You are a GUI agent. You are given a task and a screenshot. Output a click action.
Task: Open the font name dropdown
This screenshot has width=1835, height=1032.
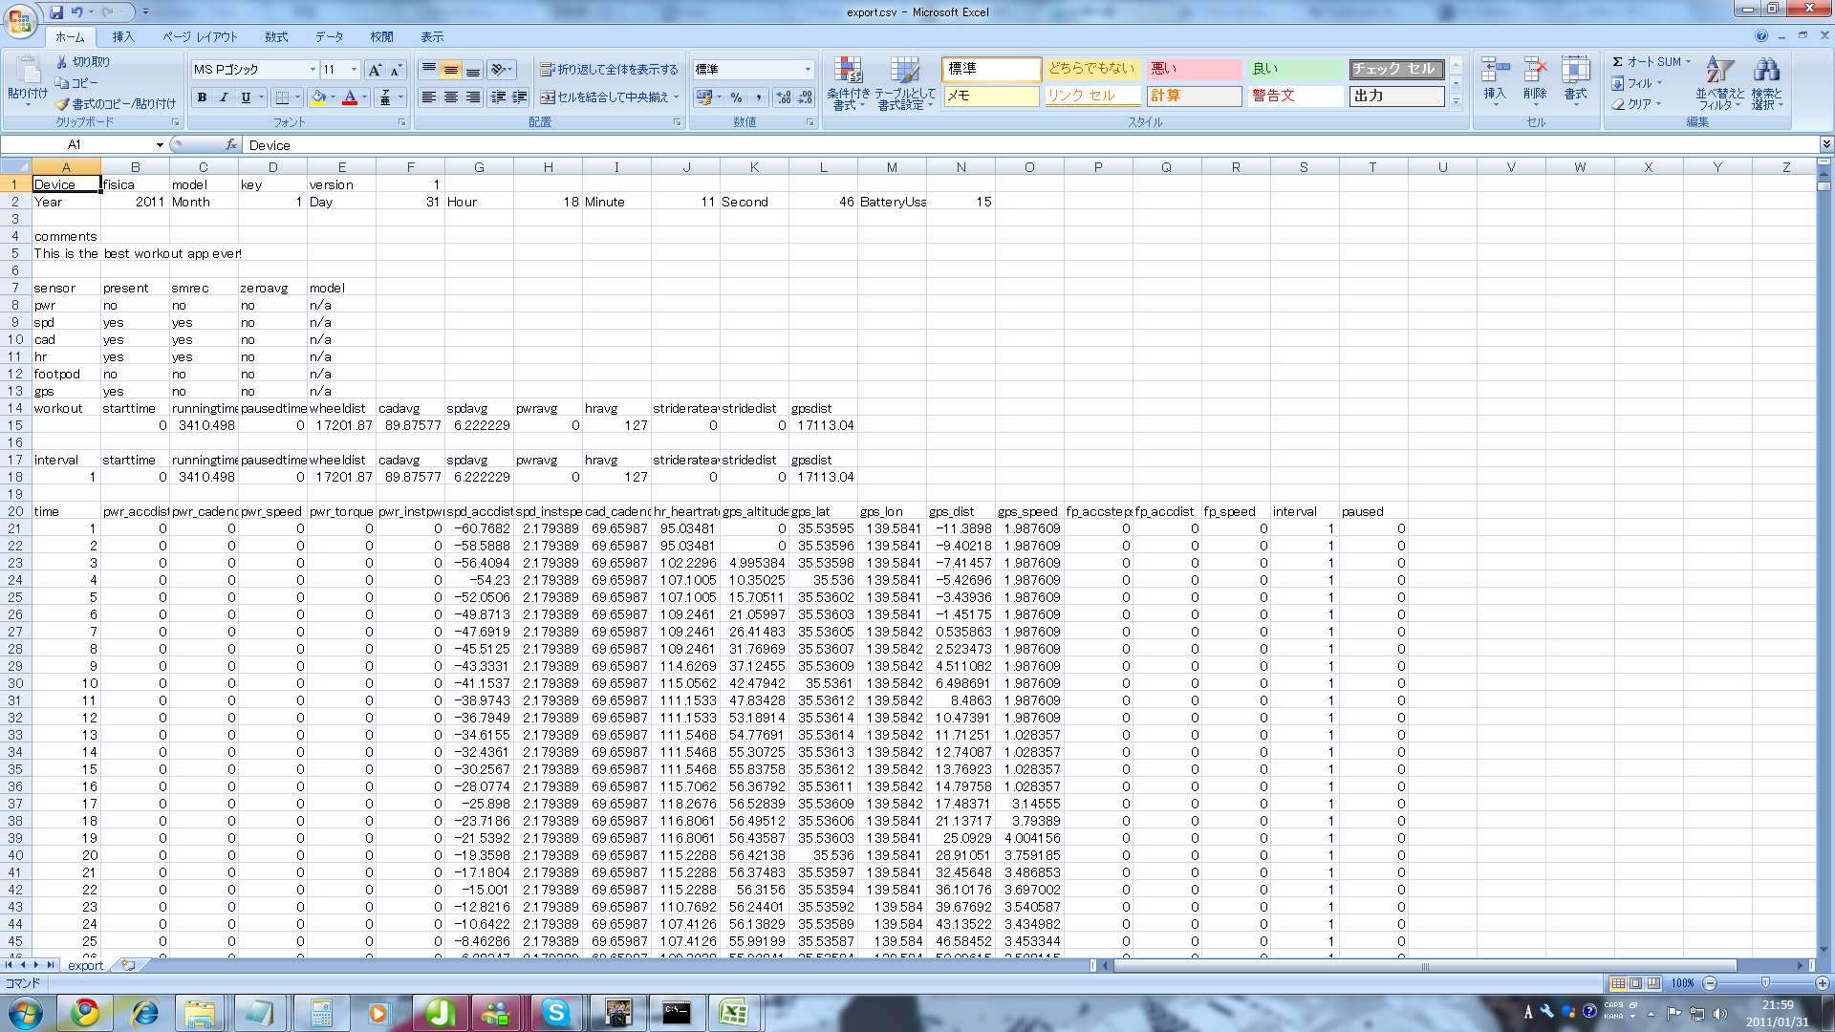(312, 70)
